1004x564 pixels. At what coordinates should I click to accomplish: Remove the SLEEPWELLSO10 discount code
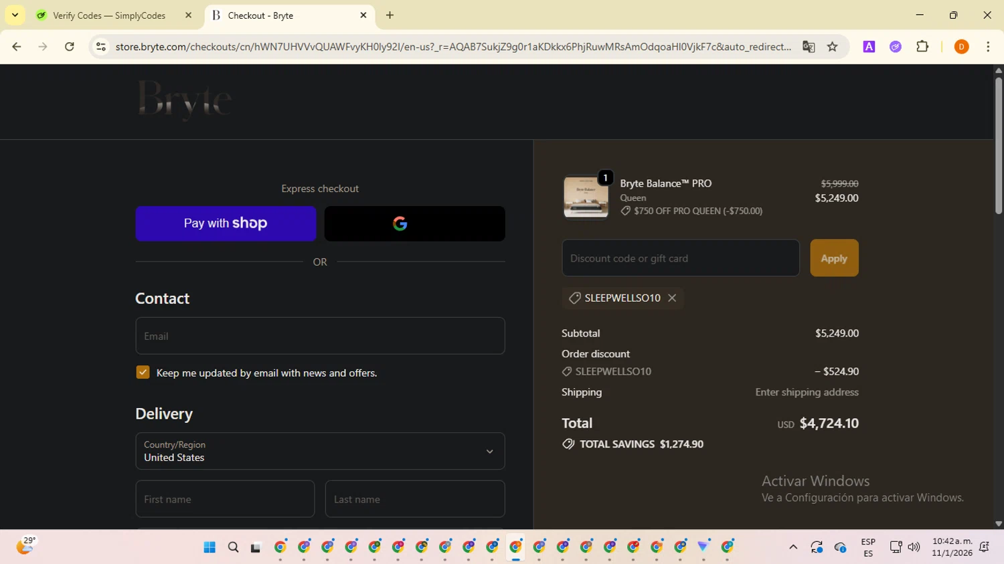click(x=672, y=298)
